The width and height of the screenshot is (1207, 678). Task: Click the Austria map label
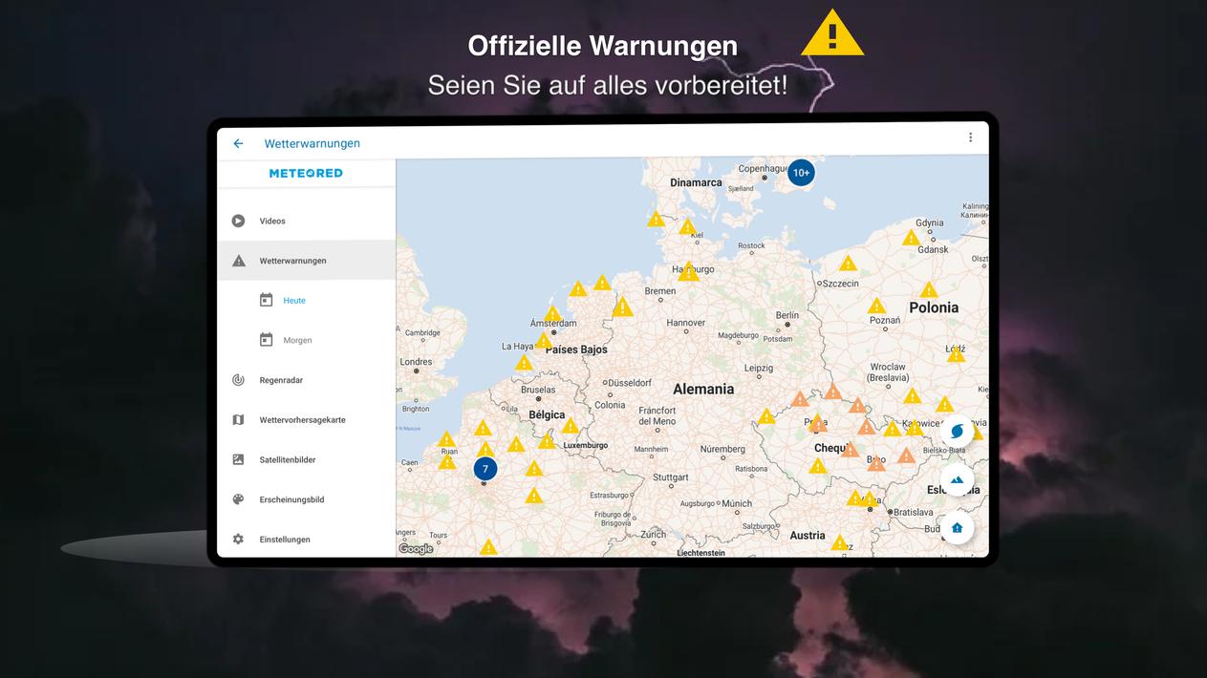808,536
